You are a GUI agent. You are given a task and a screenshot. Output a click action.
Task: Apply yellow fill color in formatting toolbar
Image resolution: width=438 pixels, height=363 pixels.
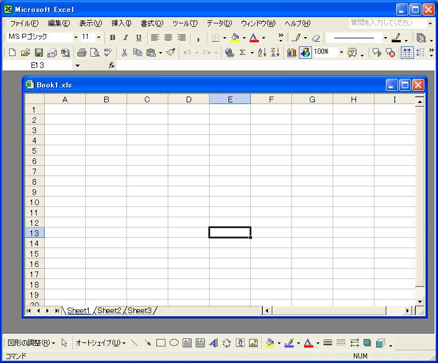point(235,38)
